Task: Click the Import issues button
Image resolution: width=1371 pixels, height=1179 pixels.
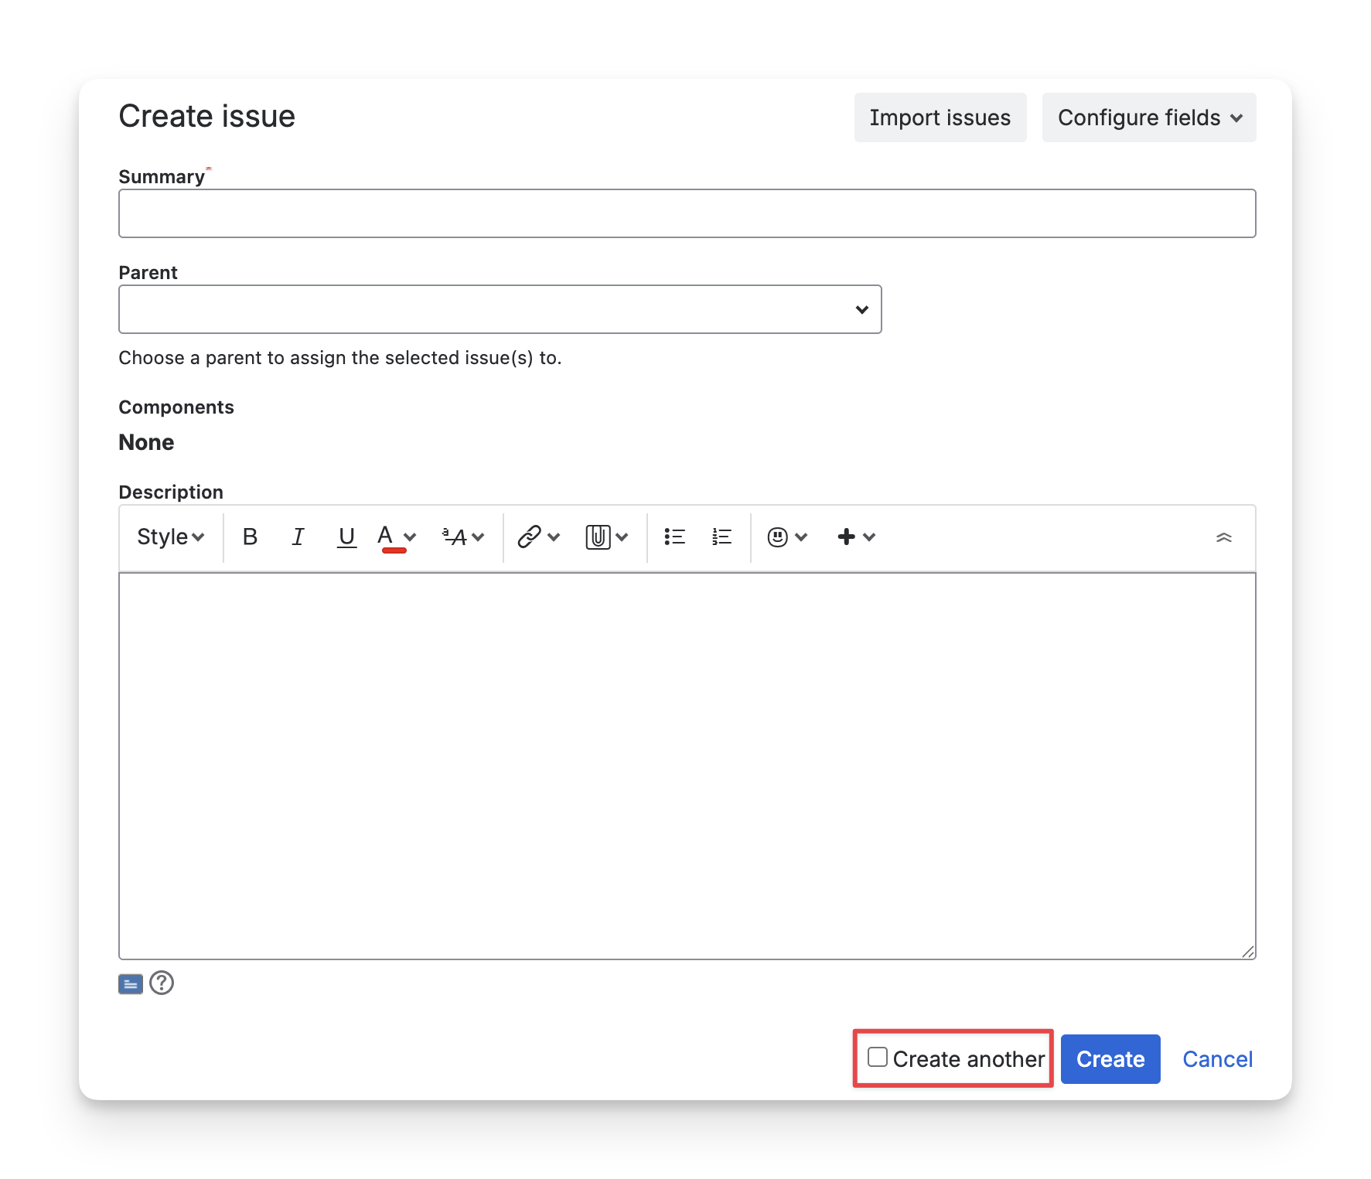Action: [x=940, y=118]
